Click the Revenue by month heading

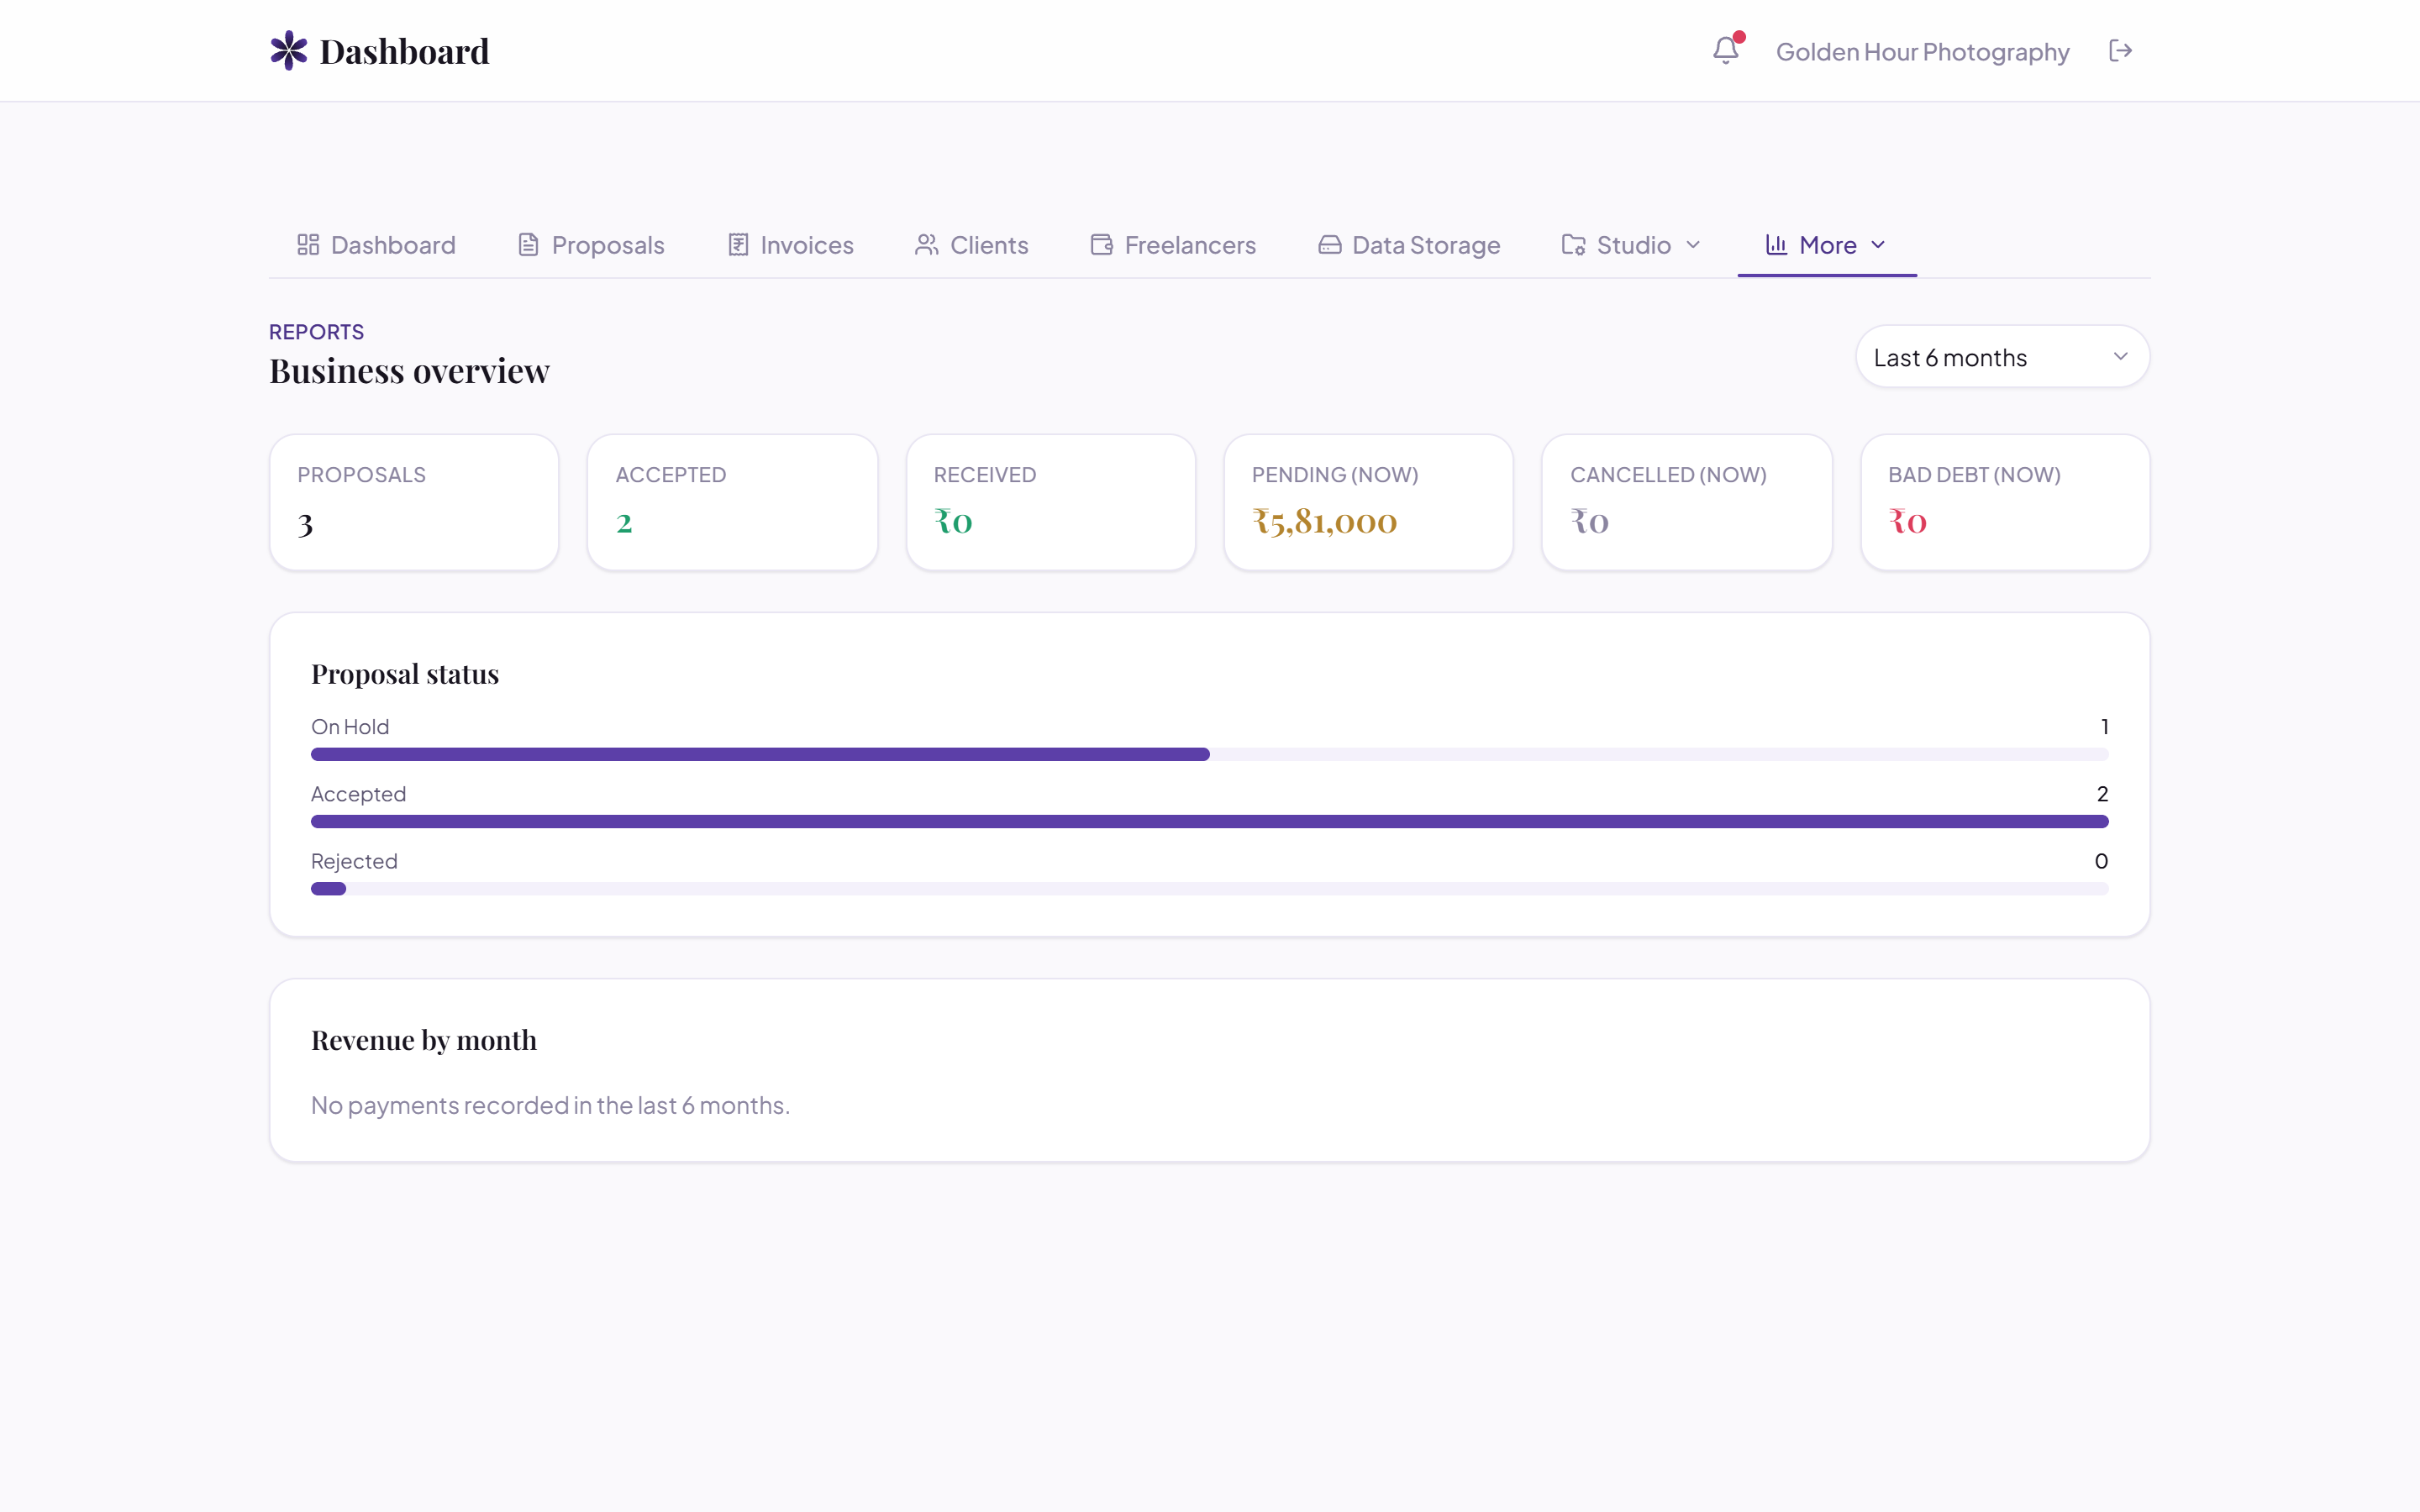tap(424, 1040)
